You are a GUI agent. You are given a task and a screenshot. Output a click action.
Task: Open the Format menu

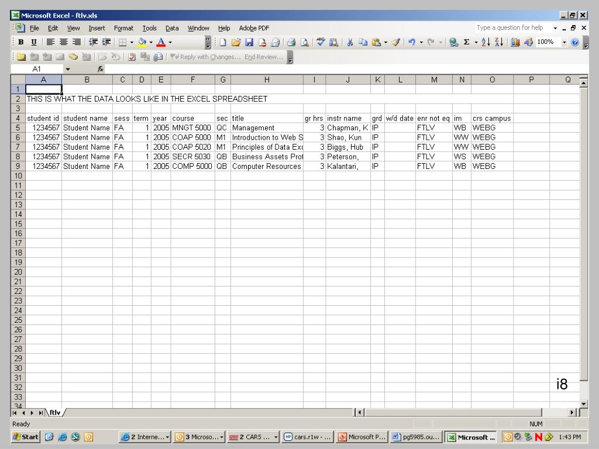click(x=123, y=28)
